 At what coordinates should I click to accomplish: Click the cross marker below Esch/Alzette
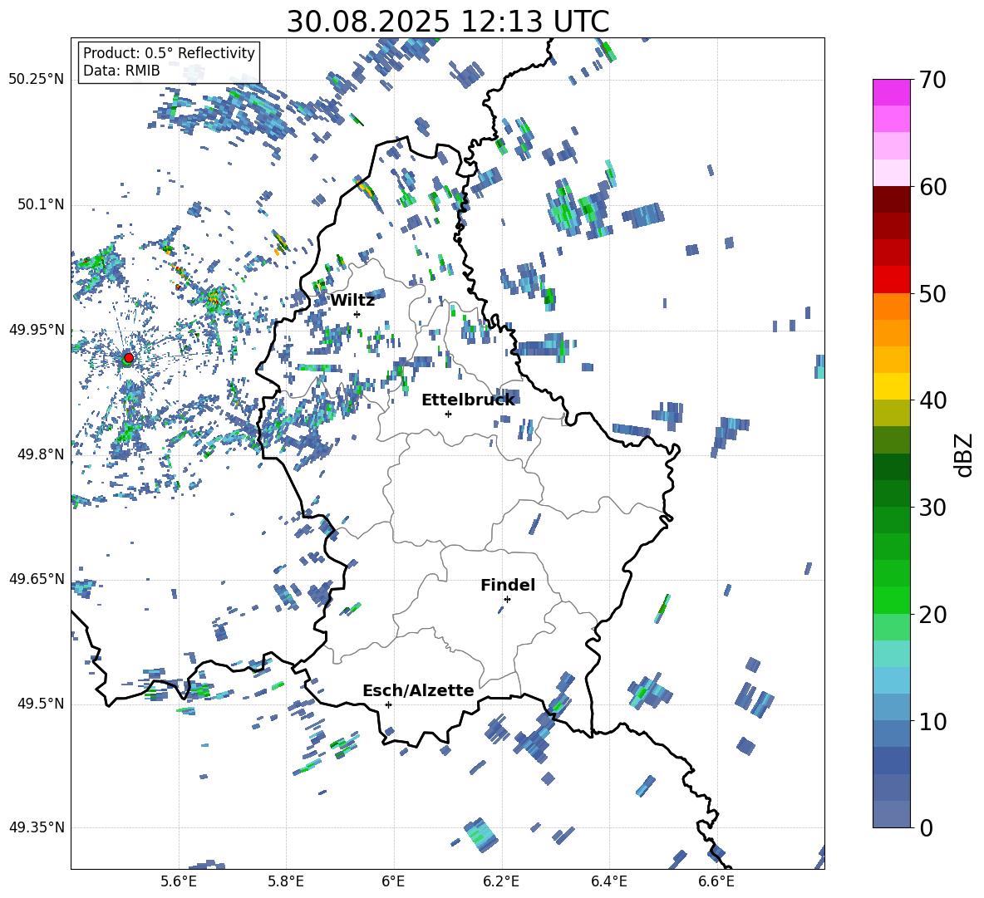click(x=388, y=704)
